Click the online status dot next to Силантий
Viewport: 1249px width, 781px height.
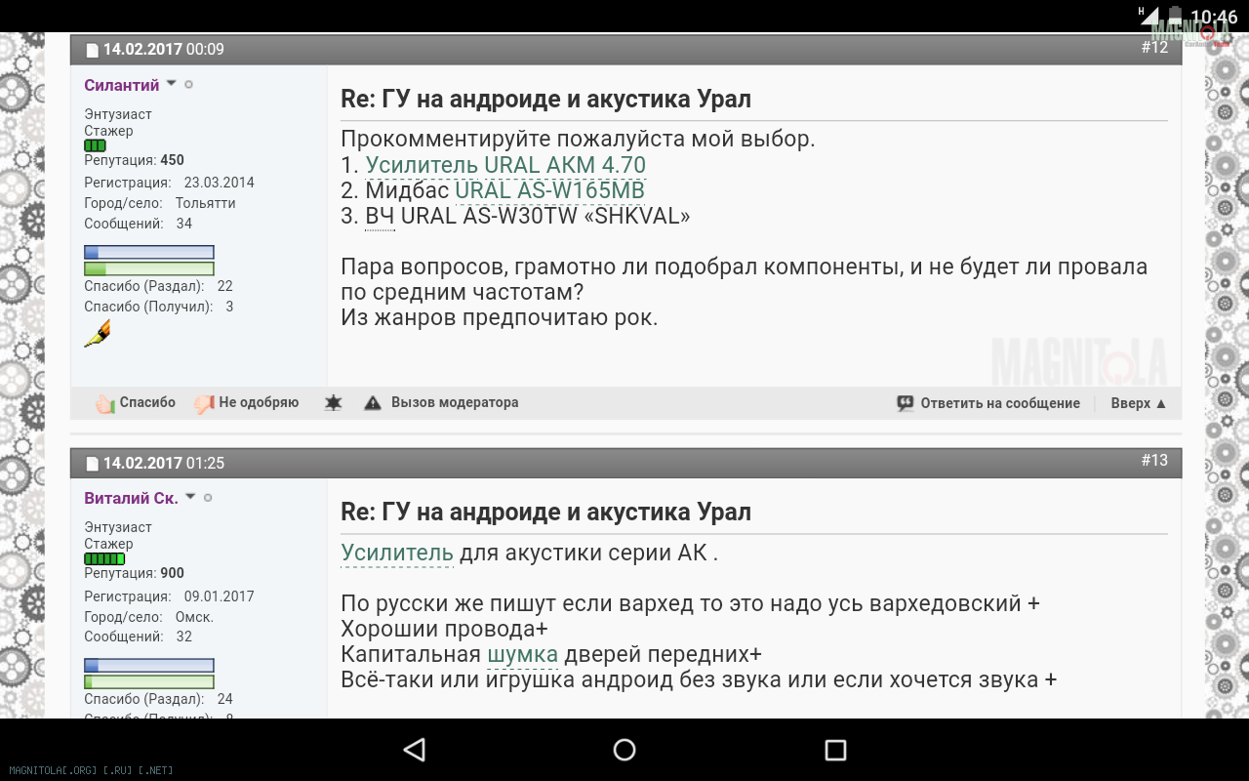coord(188,85)
